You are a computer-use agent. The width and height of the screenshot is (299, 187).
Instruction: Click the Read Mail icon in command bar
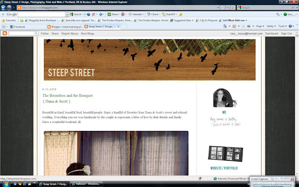coord(243,26)
